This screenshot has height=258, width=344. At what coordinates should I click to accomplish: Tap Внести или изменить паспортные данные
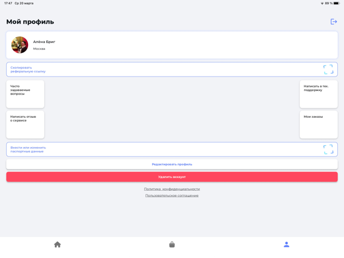click(x=172, y=150)
